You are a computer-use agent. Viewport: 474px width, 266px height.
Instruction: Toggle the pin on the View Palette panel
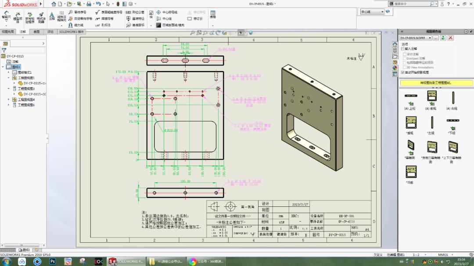pos(470,31)
